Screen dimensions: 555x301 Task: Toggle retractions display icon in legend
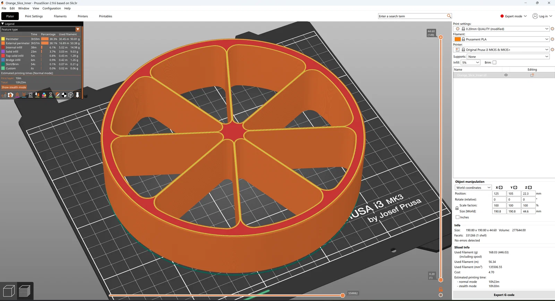point(17,95)
